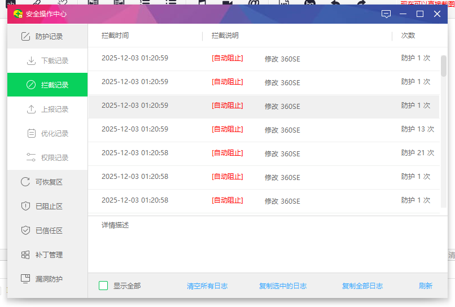Click the 可恢复区 refresh icon
455x307 pixels.
coord(25,182)
